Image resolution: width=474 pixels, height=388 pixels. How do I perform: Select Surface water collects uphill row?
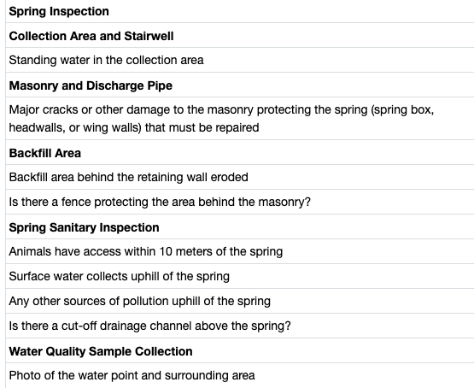(240, 276)
